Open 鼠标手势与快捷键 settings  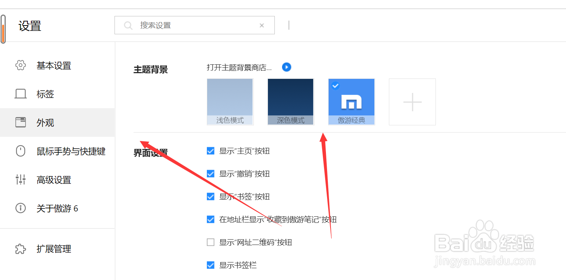click(57, 151)
